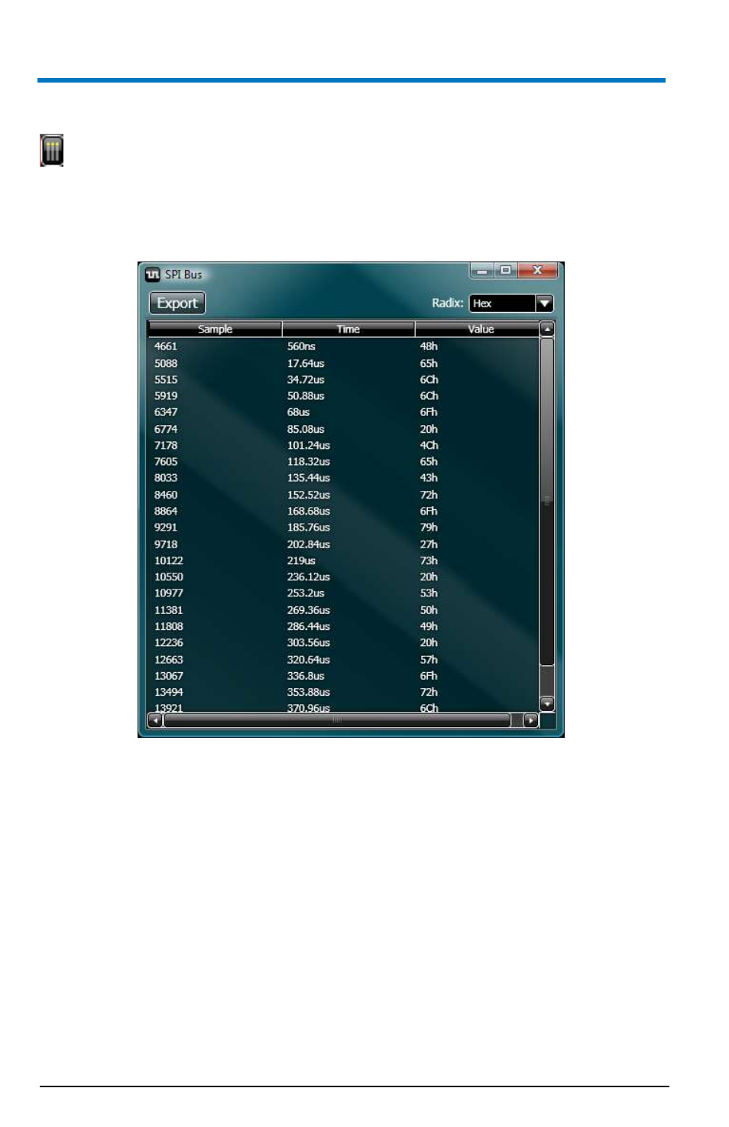Click the bus list icon above window
Viewport: 729px width, 1127px height.
coord(51,150)
